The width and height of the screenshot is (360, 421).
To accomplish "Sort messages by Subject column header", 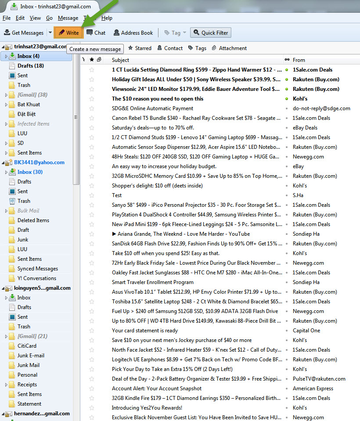I will [x=120, y=60].
